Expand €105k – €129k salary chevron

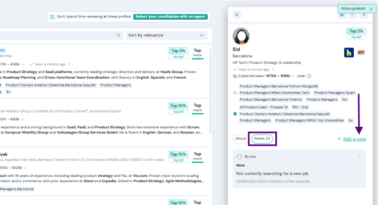25,168
